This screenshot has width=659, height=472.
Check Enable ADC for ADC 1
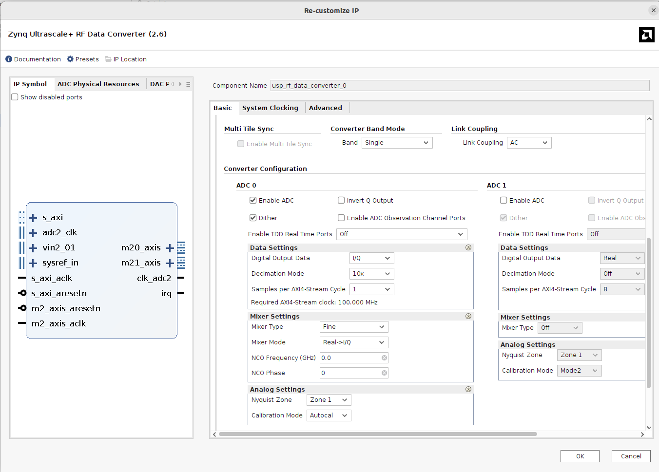click(504, 200)
